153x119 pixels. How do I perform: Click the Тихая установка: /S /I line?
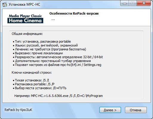[31, 80]
